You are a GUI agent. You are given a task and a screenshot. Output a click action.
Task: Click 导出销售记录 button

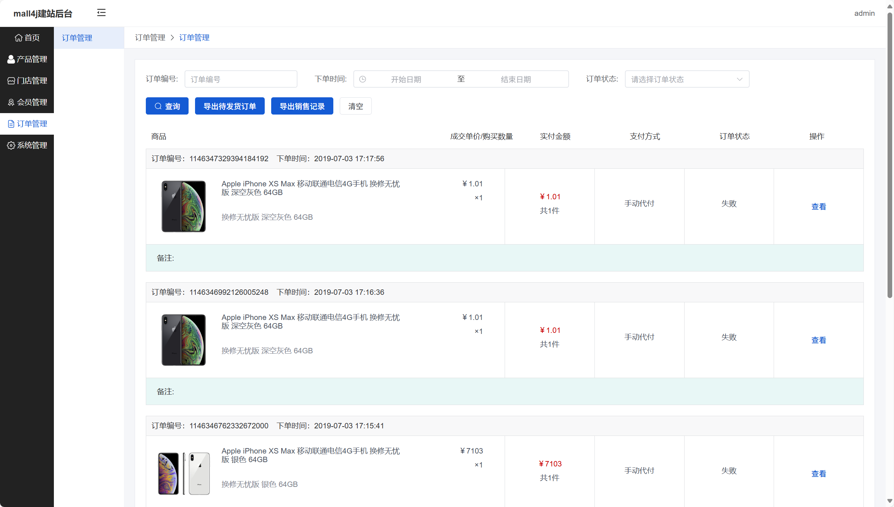pyautogui.click(x=302, y=106)
